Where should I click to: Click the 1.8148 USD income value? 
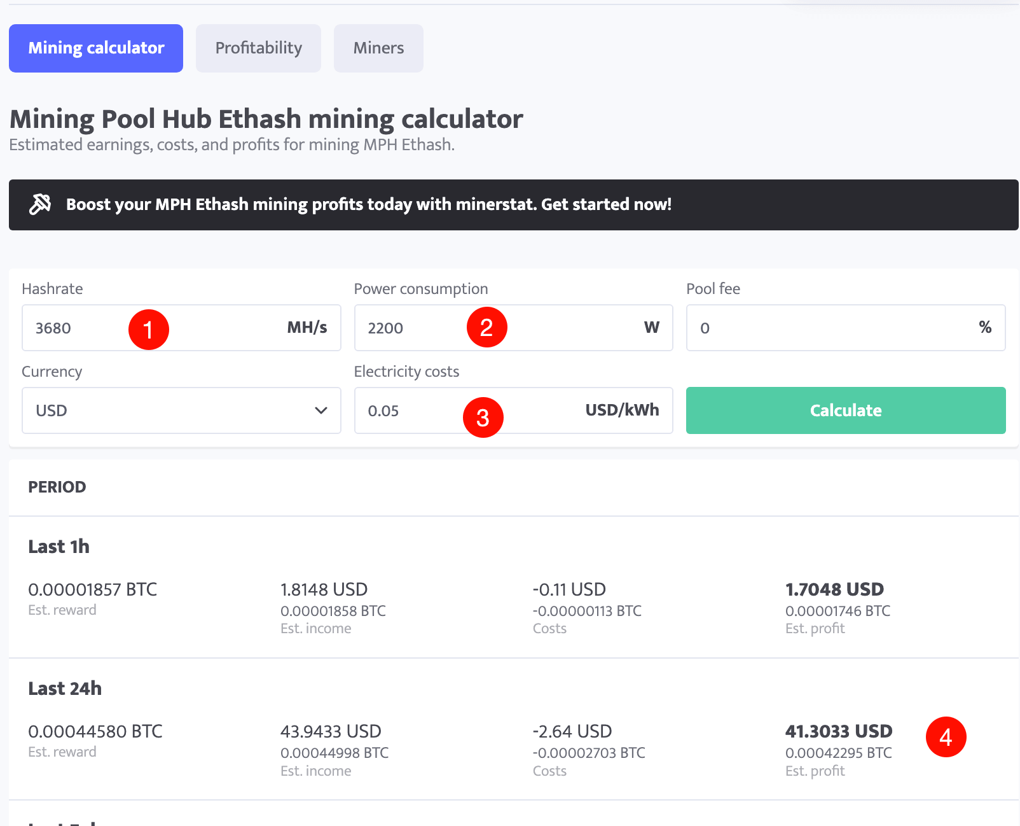324,590
